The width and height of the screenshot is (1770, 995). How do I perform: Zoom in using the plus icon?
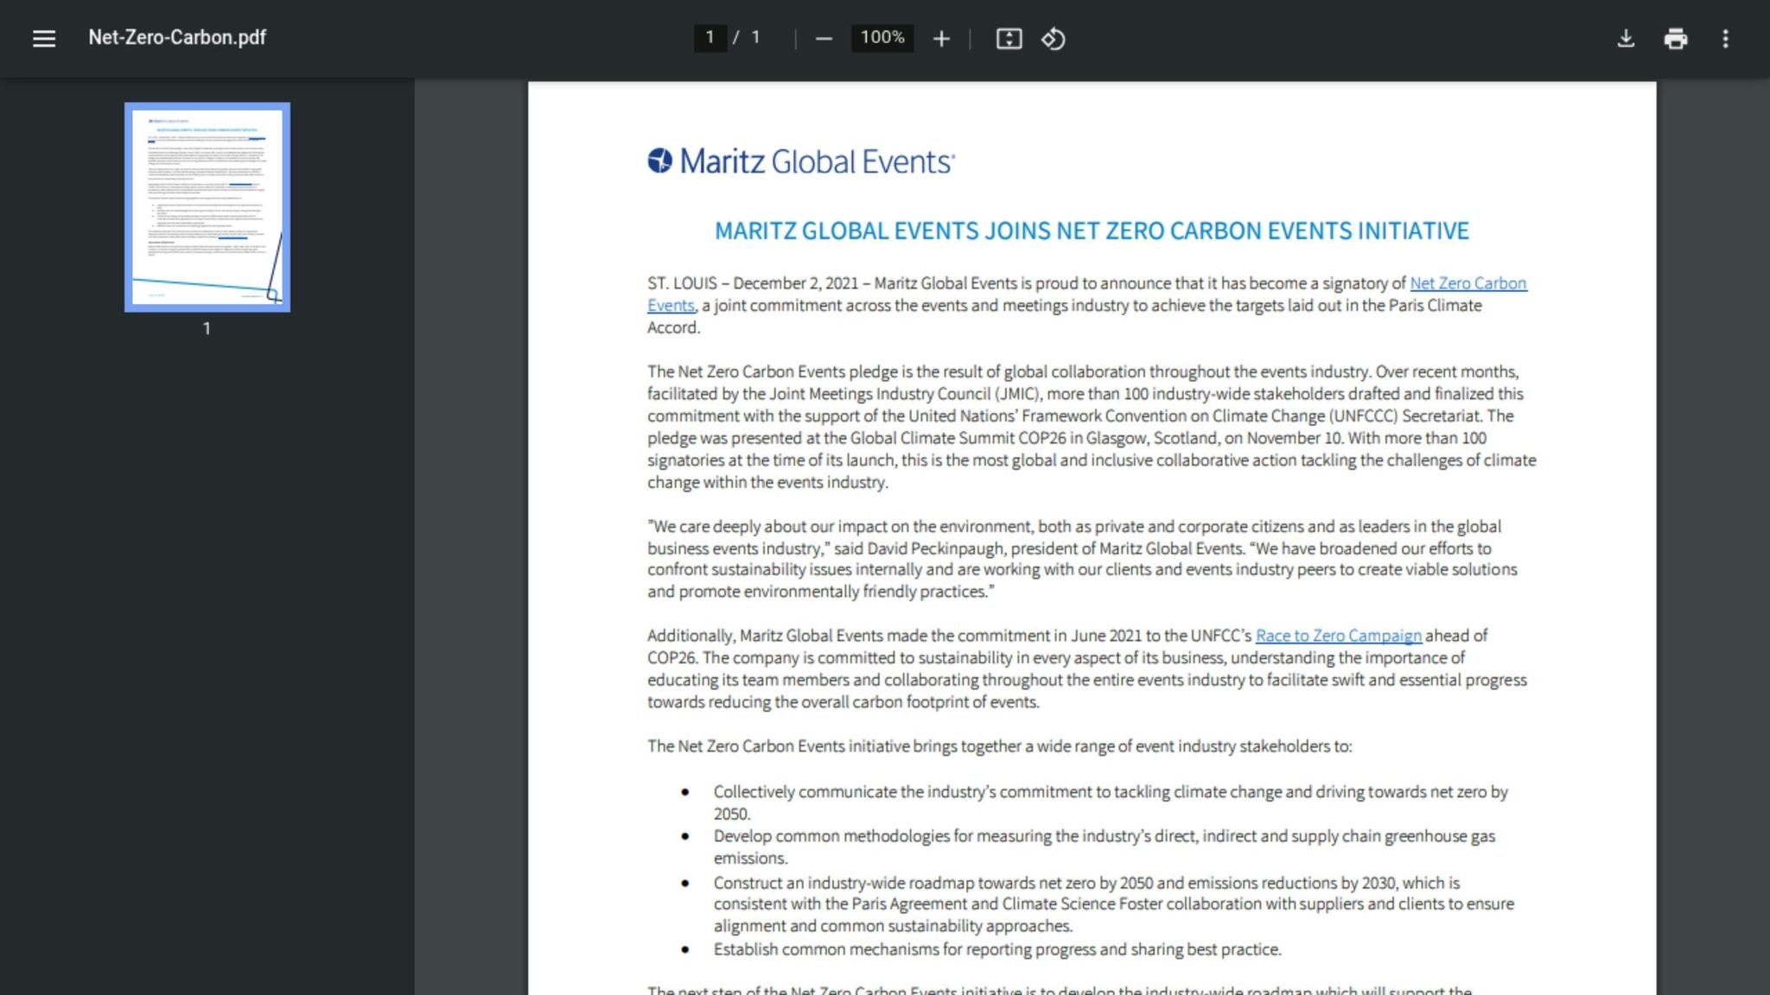pos(941,39)
